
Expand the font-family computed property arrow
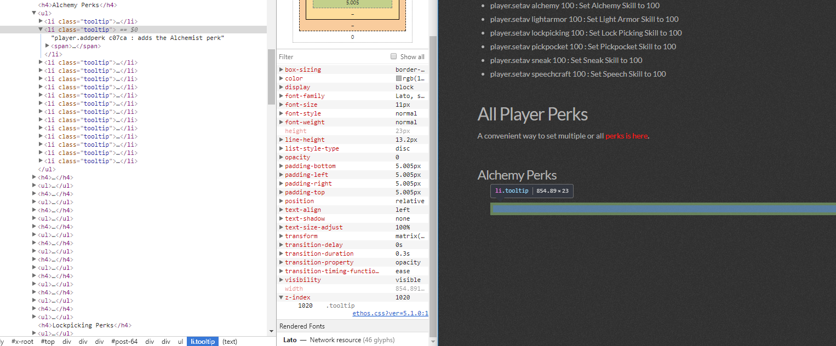[x=281, y=96]
